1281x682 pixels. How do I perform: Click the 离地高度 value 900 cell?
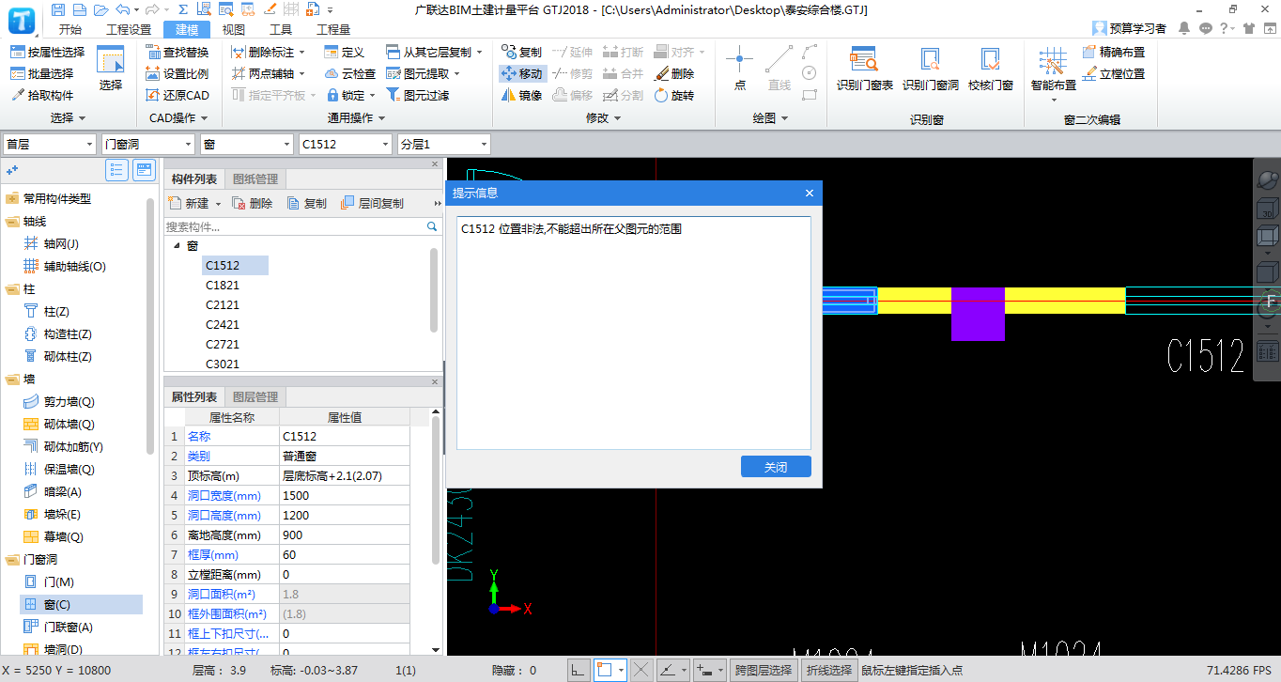[x=345, y=535]
